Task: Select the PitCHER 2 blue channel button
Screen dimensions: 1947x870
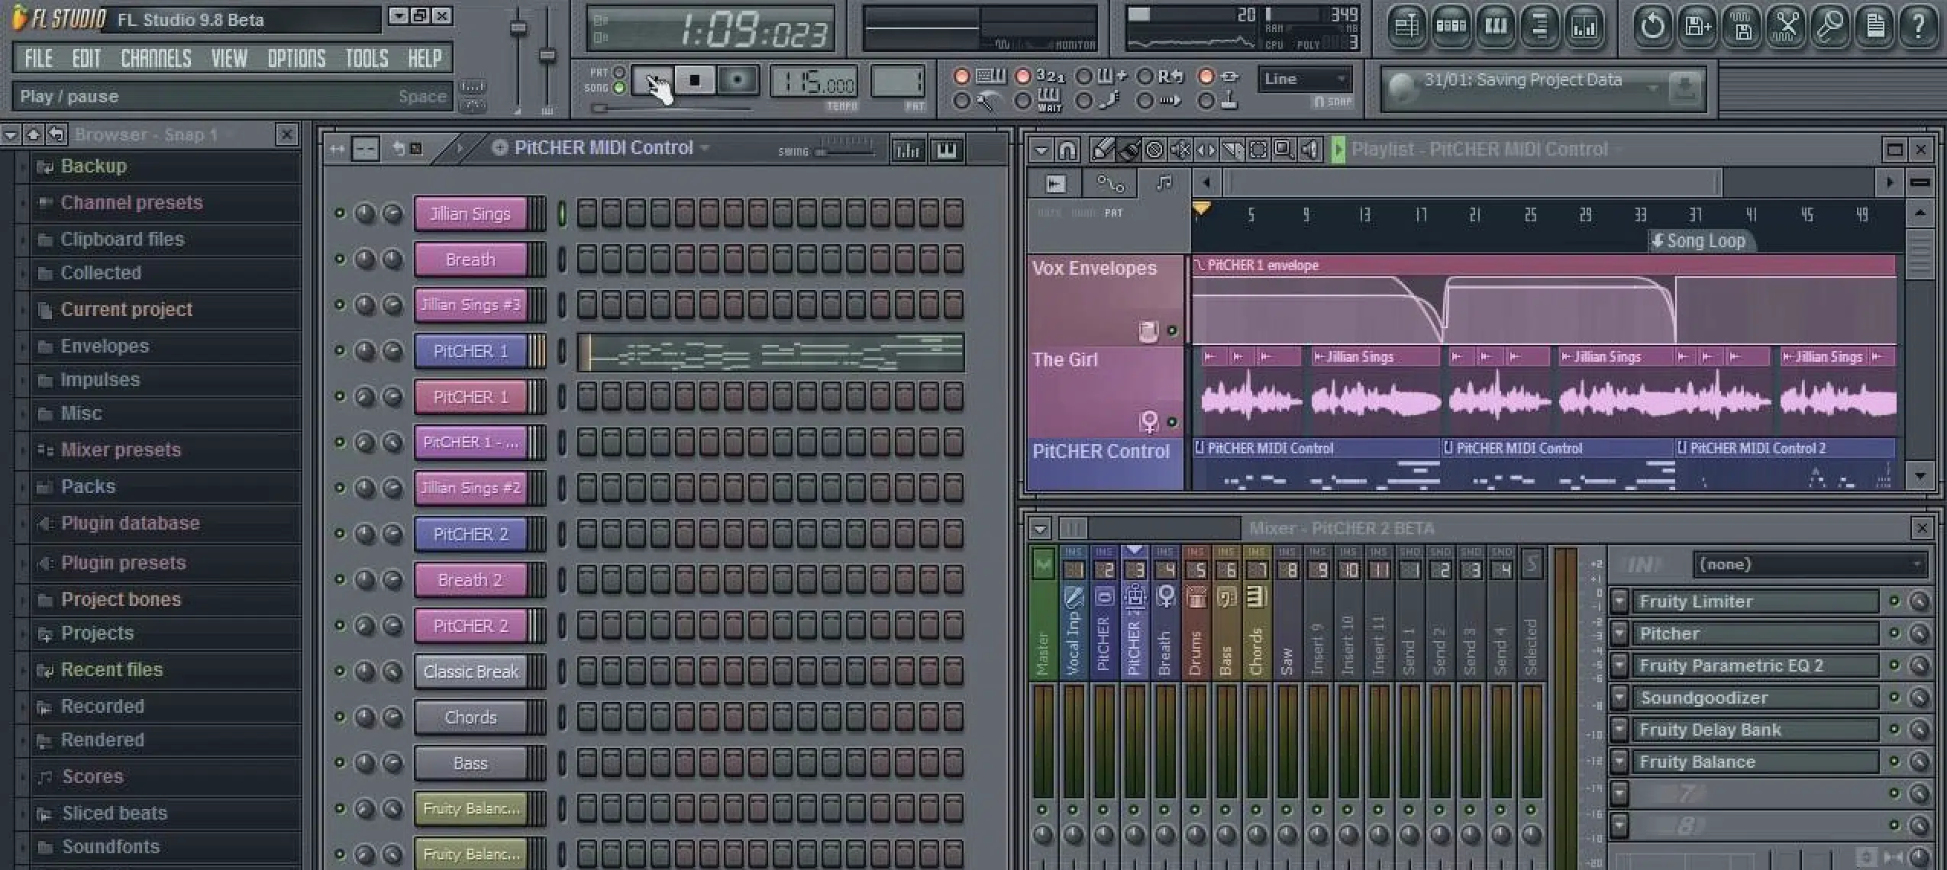Action: pyautogui.click(x=470, y=534)
